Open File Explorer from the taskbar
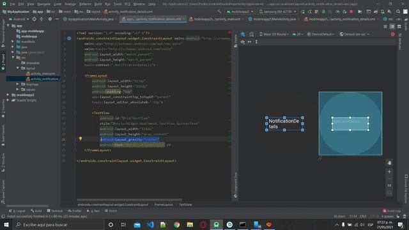 coord(190,224)
